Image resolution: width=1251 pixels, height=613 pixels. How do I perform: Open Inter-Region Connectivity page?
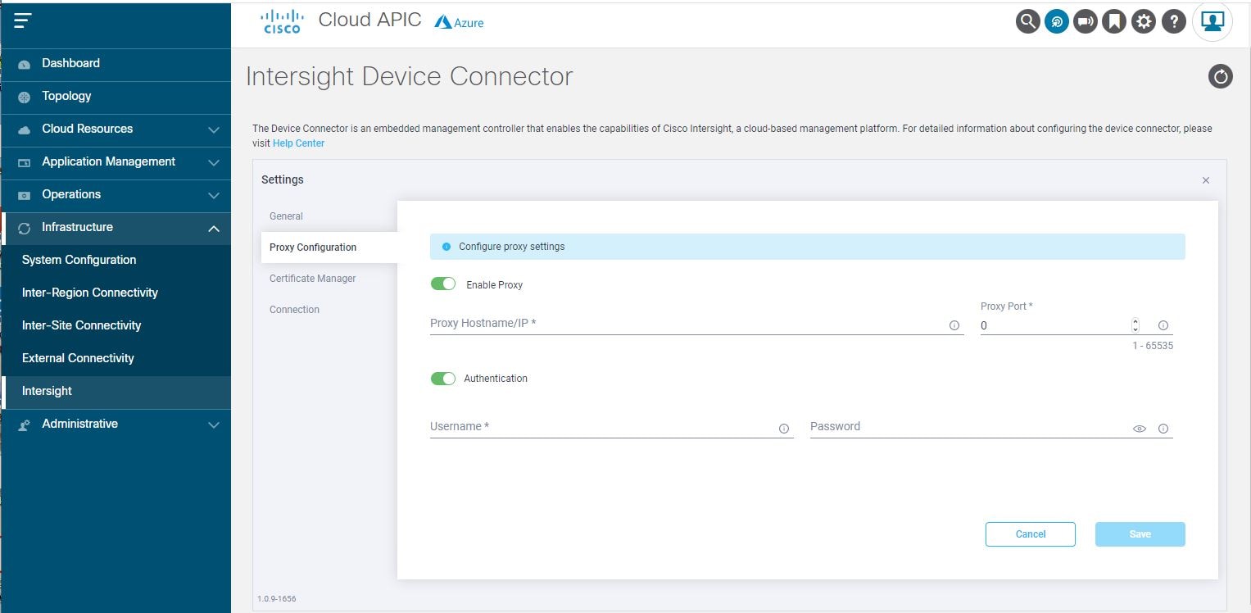(116, 293)
